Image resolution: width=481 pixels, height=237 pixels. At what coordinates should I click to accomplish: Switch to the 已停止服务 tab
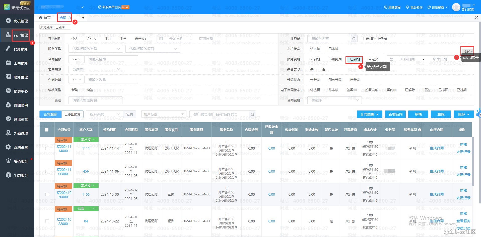tap(72, 114)
